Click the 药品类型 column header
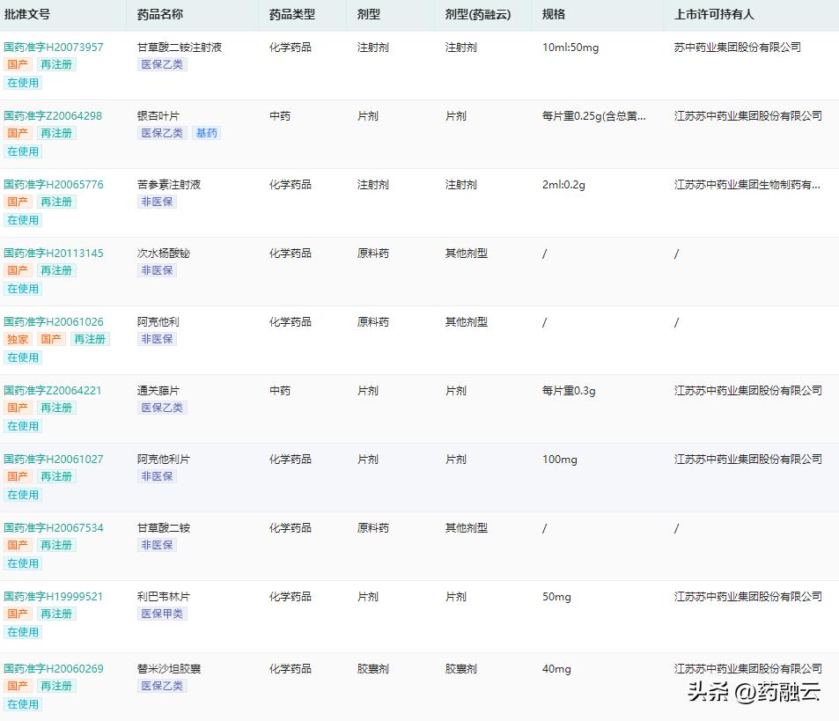 tap(291, 15)
